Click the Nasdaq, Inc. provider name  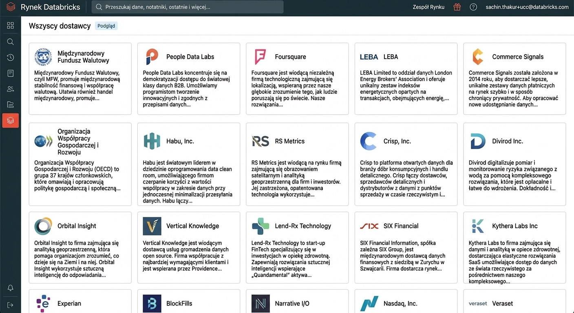(x=400, y=304)
